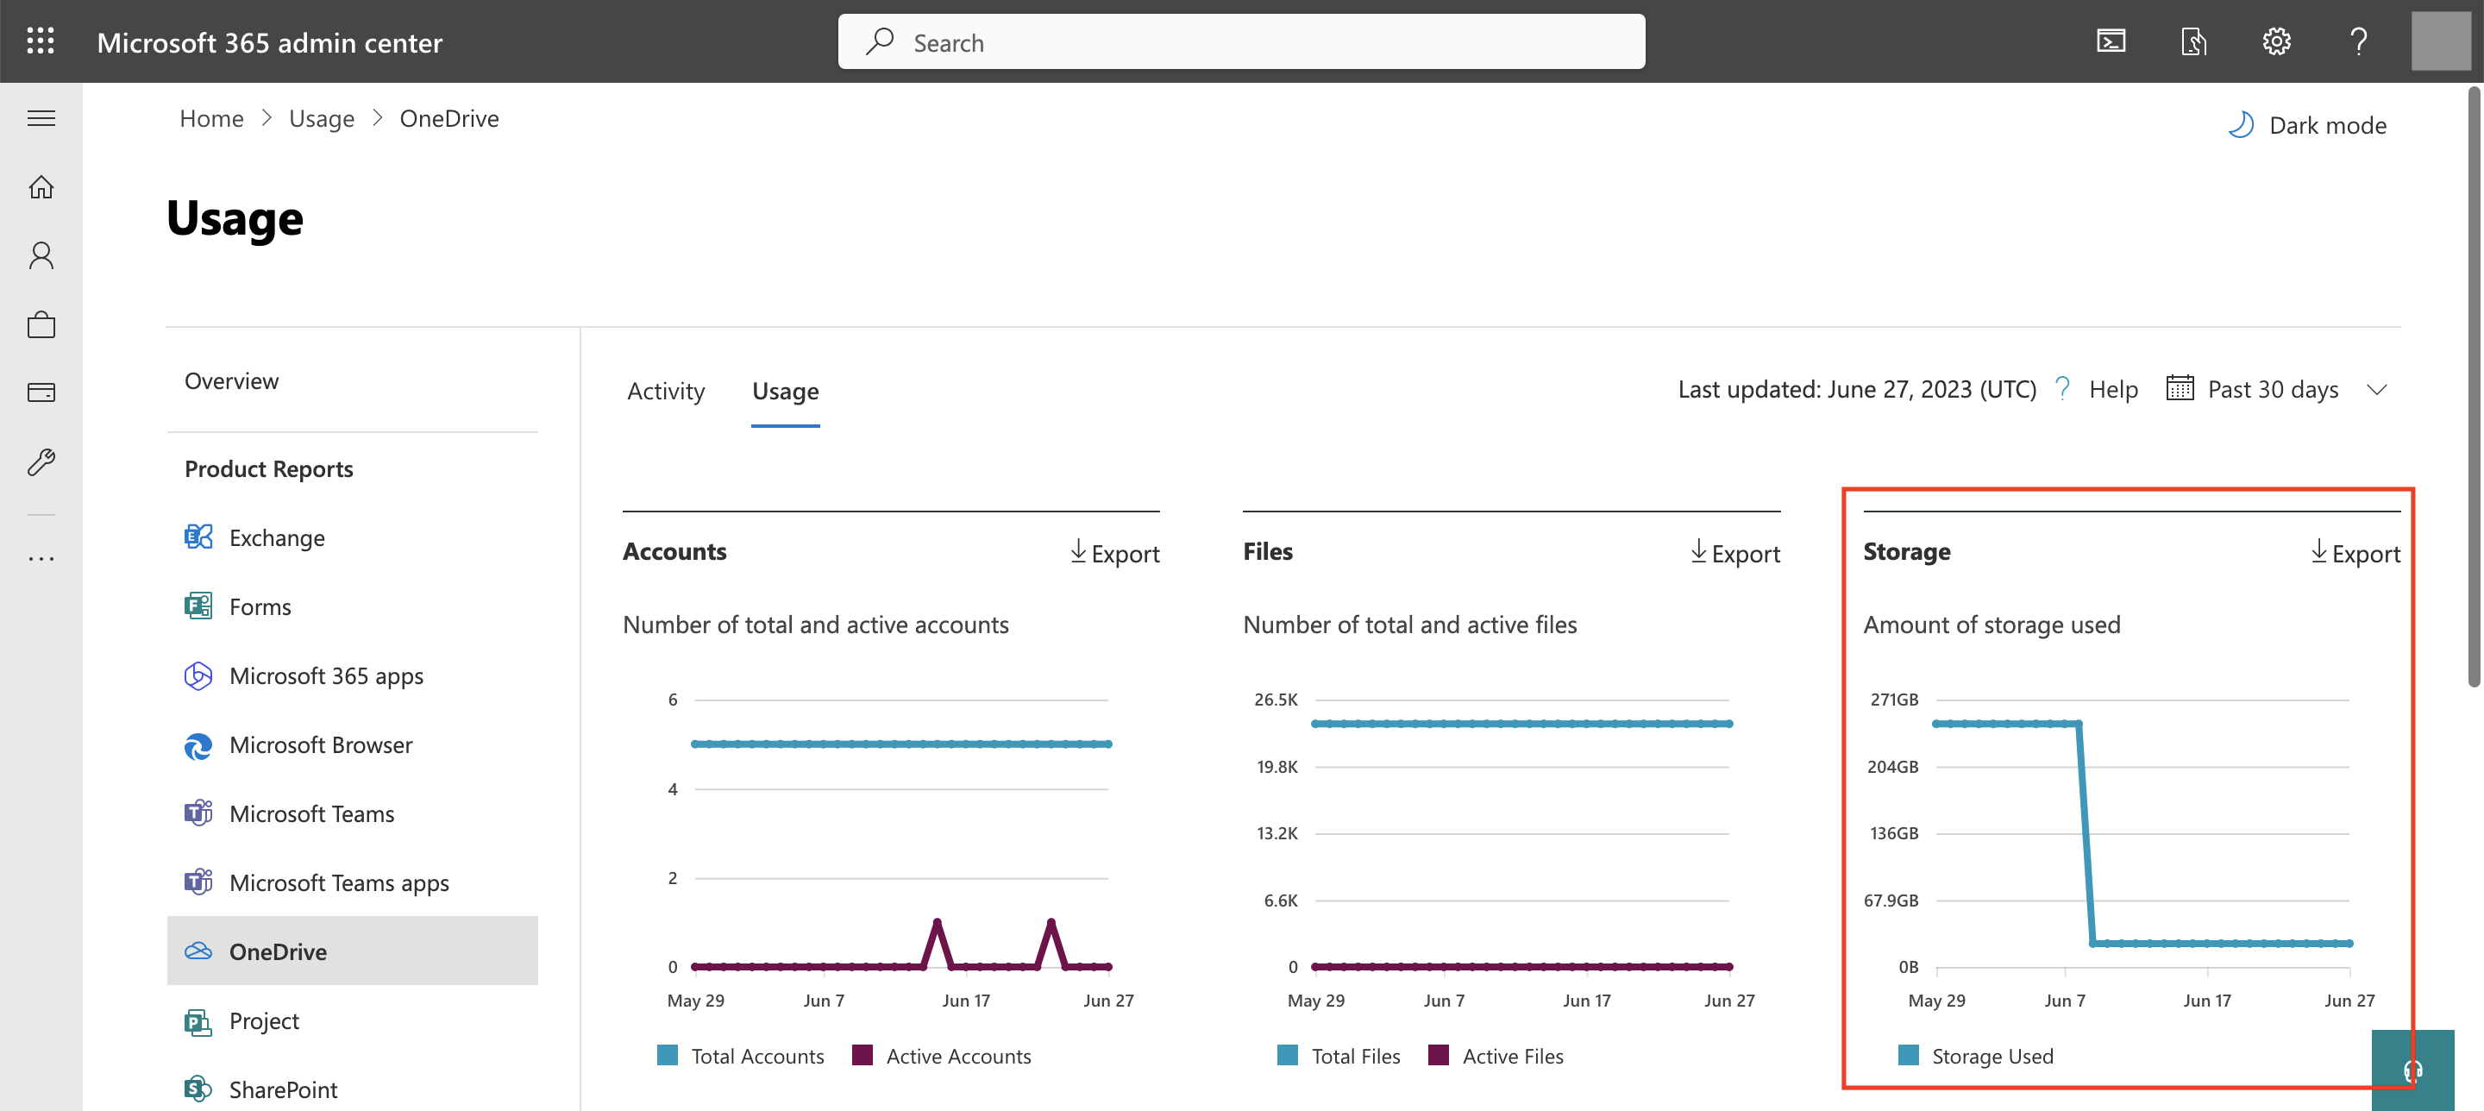2484x1111 pixels.
Task: Show all ellipsis in left rail
Action: 41,558
